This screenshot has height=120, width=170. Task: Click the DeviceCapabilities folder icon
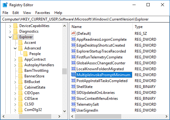(x=15, y=26)
